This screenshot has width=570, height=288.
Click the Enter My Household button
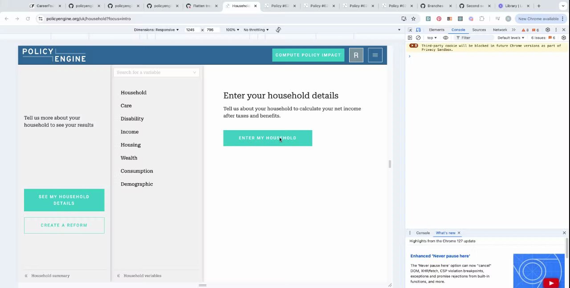coord(268,138)
